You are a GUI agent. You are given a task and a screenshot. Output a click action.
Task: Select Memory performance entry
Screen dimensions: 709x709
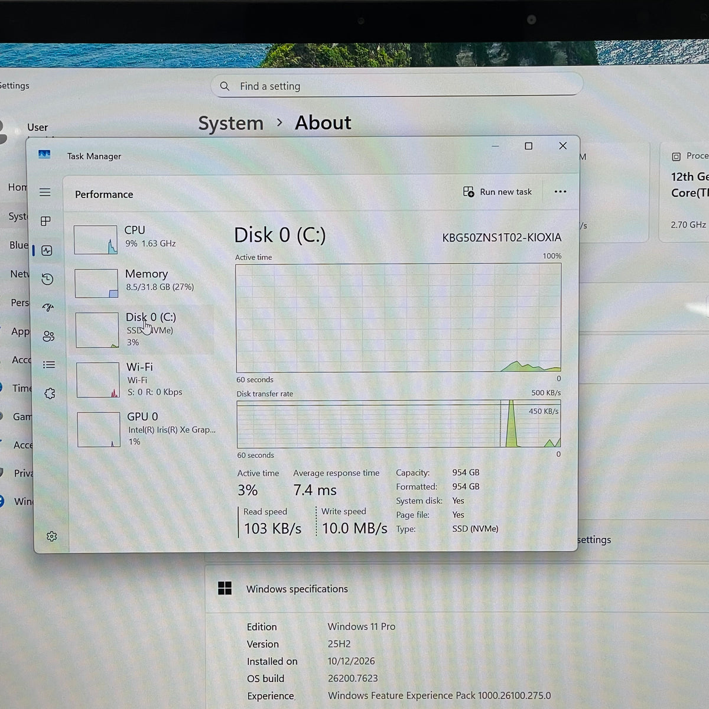click(x=142, y=282)
